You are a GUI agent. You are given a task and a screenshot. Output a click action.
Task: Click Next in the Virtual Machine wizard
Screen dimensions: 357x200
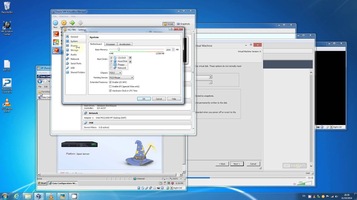[237, 164]
